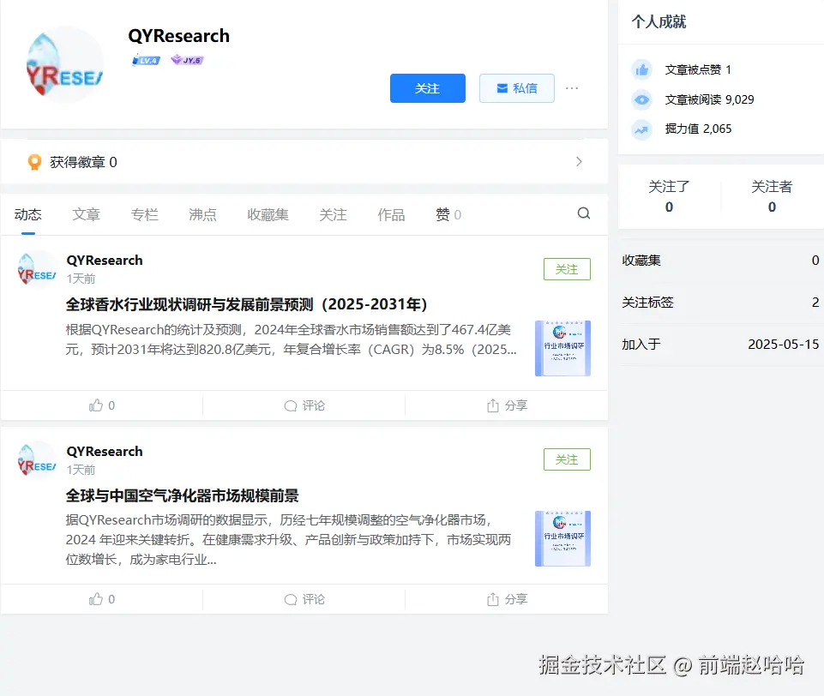Toggle follow on the perfume article's 关注 button
Screen dimensions: 824x696
567,268
